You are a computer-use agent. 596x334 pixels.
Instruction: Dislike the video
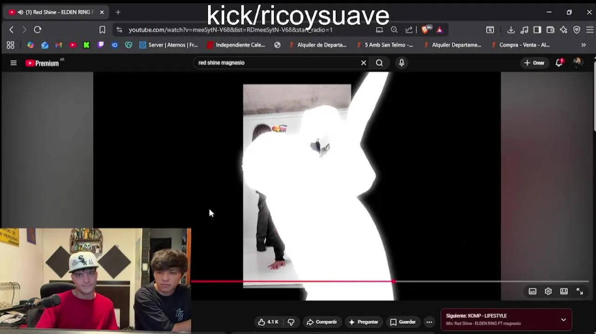coord(291,322)
